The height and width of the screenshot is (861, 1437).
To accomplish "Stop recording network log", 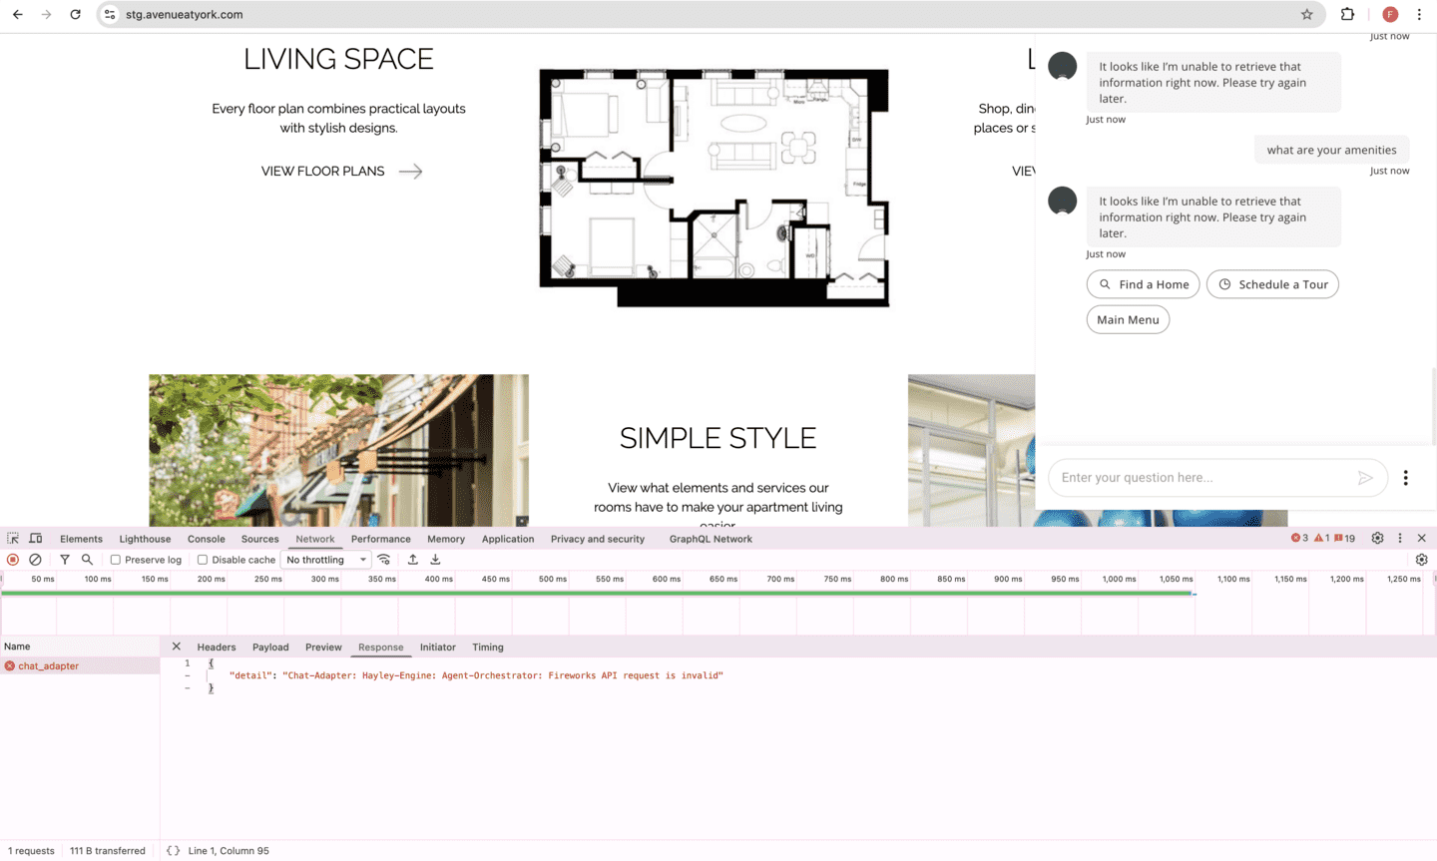I will [13, 560].
